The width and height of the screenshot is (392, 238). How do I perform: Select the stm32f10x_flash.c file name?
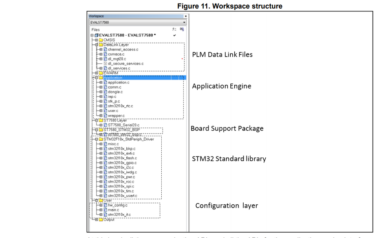[x=122, y=158]
